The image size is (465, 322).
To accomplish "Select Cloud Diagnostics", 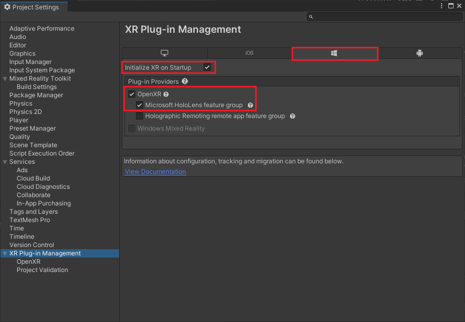I will coord(43,187).
